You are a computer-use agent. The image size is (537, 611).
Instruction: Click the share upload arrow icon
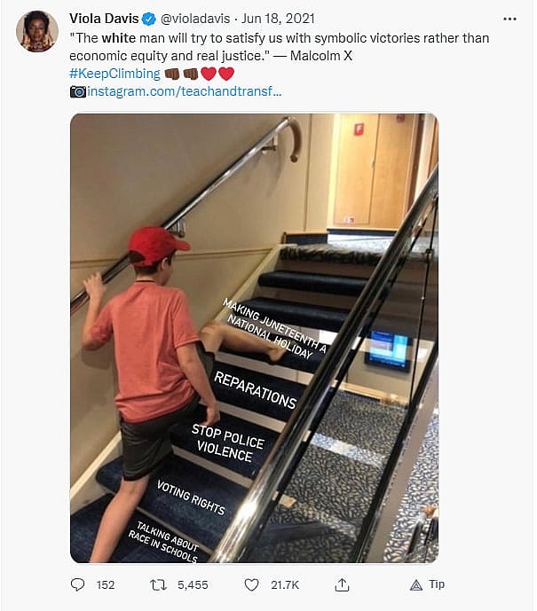click(342, 584)
